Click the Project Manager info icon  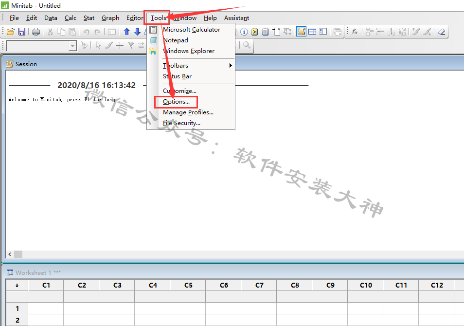click(x=244, y=32)
